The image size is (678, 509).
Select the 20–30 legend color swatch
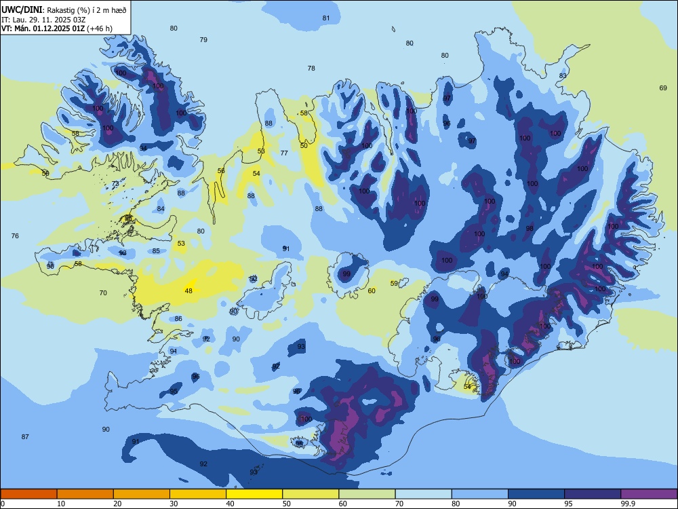pyautogui.click(x=142, y=494)
